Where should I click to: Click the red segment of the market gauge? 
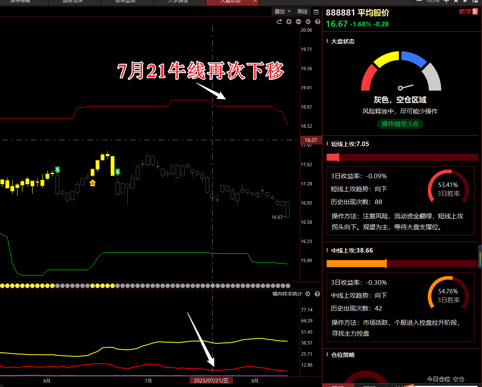point(369,78)
